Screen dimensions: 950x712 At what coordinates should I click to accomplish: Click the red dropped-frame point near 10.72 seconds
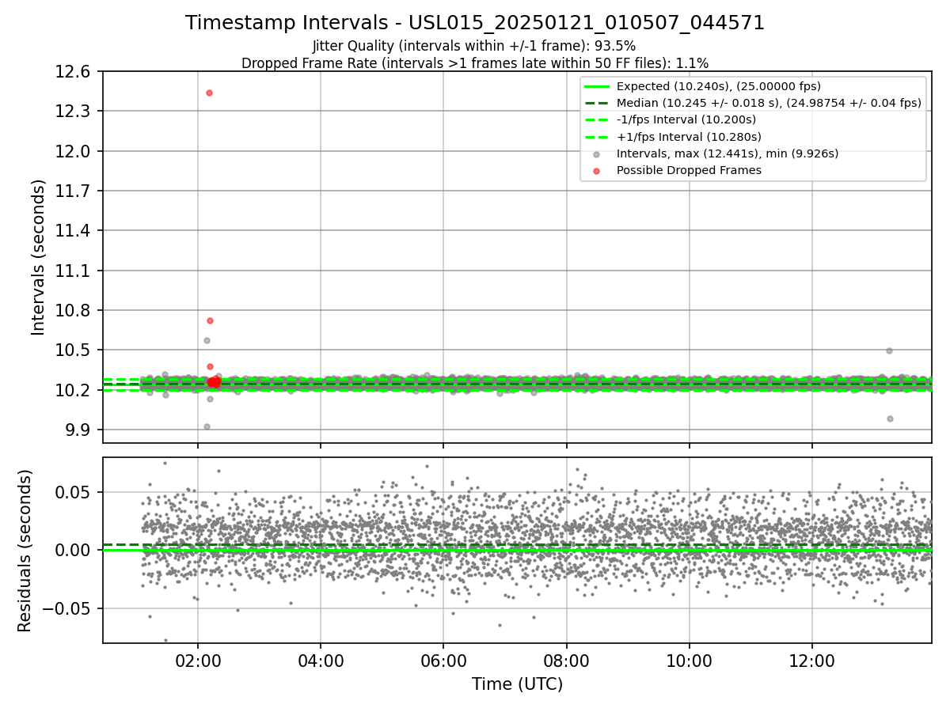pos(210,320)
